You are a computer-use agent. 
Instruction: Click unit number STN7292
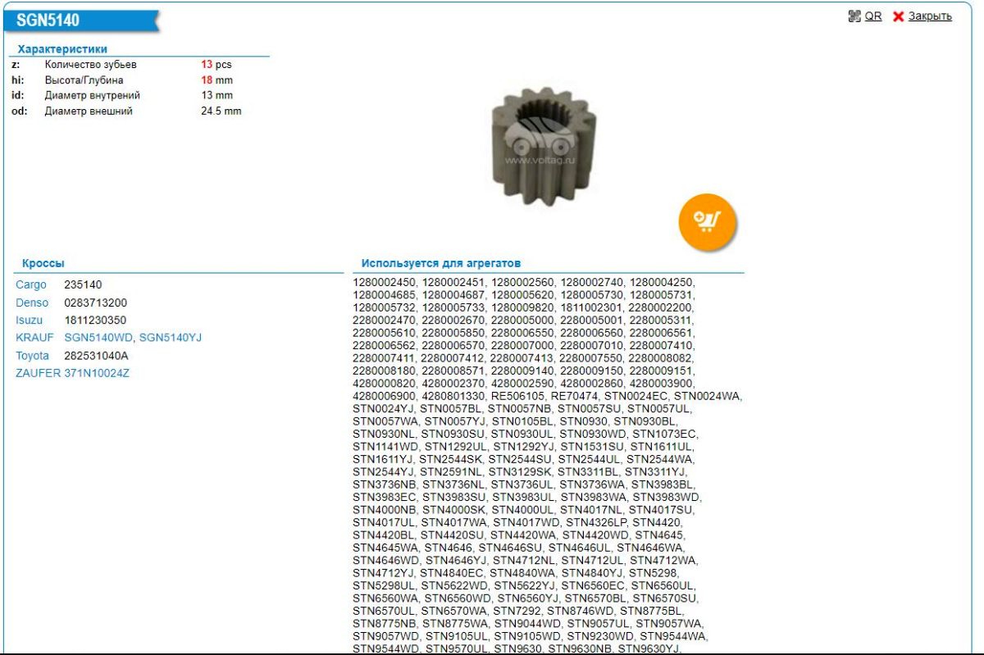(x=517, y=612)
